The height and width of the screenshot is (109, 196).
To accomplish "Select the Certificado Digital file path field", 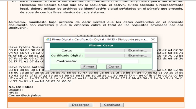I will coord(105,56).
